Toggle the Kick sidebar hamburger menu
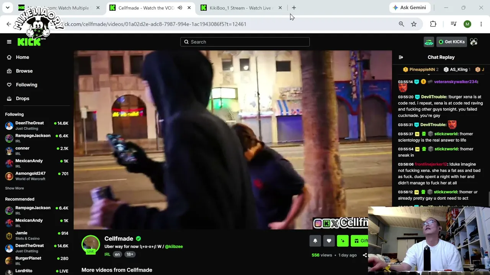 point(9,42)
